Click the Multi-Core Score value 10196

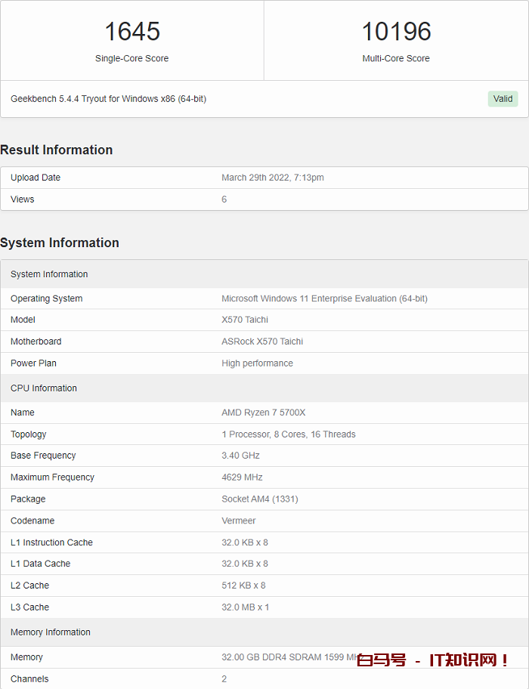tap(396, 32)
